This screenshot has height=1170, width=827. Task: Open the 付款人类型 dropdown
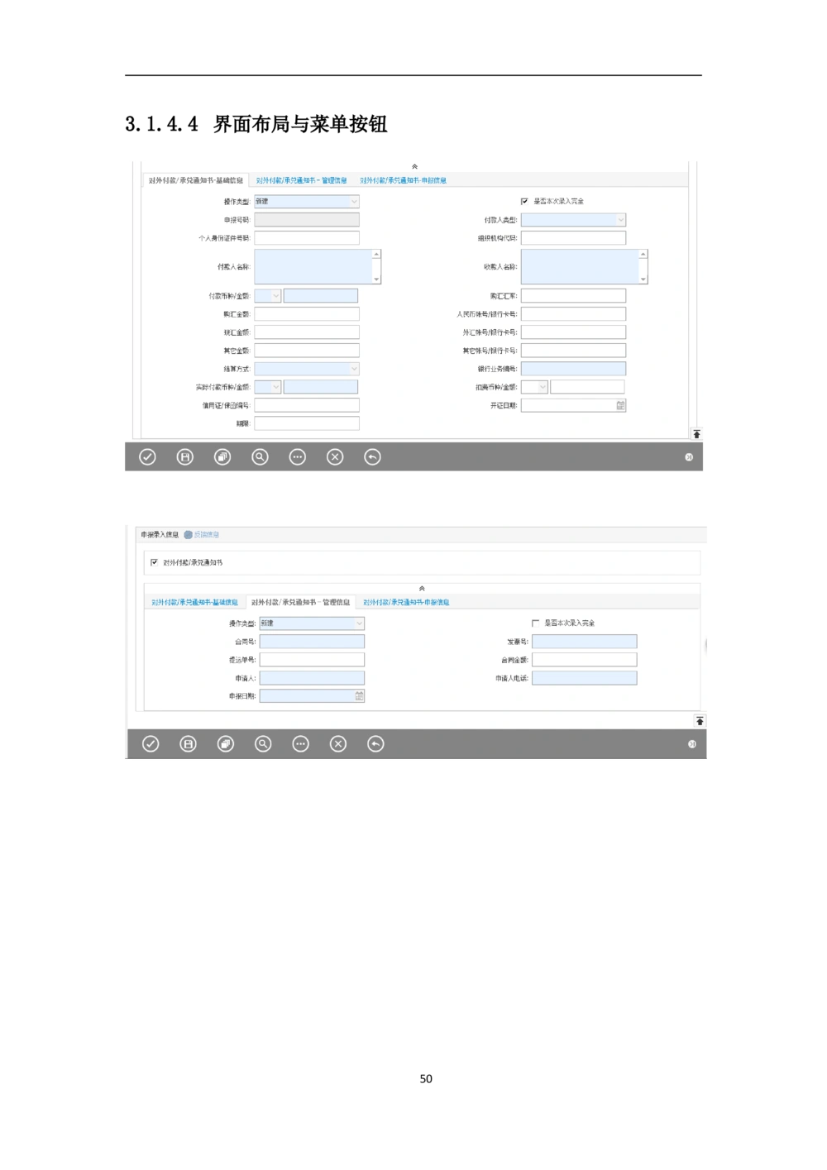[620, 220]
